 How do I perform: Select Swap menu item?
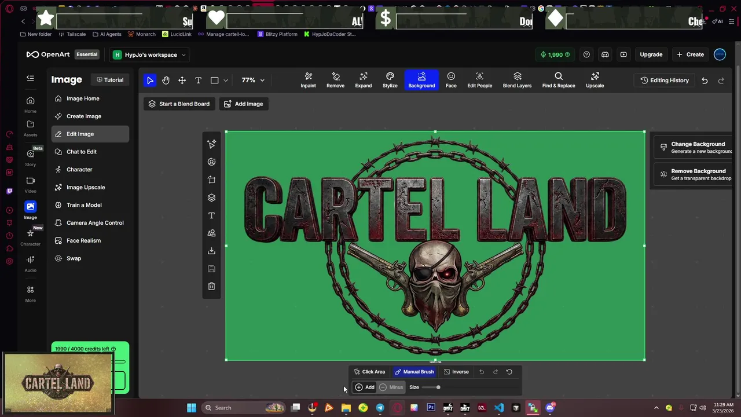(x=90, y=258)
